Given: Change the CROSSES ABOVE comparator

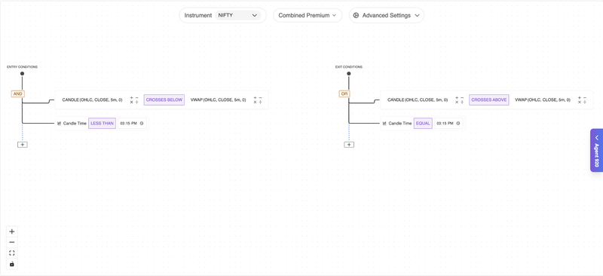Looking at the screenshot, I should pos(488,100).
